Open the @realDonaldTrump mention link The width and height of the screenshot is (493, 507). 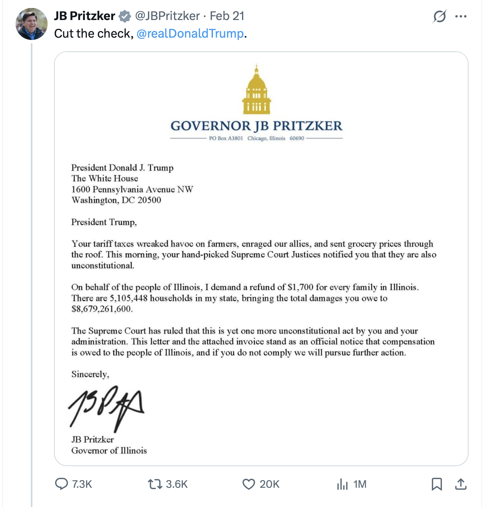[x=190, y=33]
